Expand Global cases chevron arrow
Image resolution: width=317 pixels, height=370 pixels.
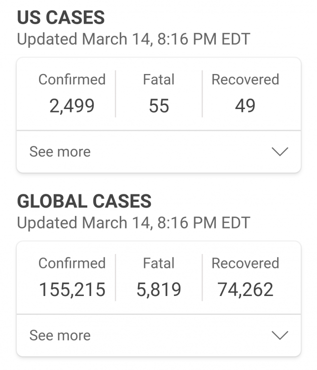(x=280, y=335)
